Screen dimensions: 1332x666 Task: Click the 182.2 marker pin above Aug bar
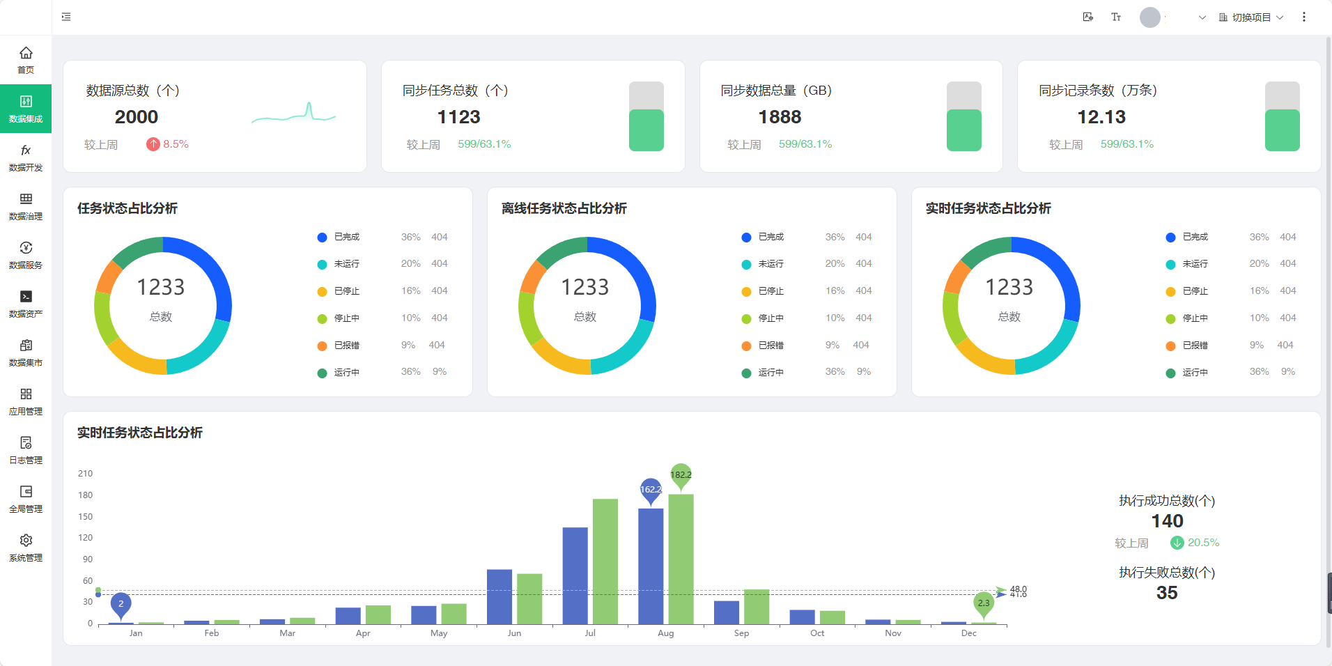point(681,475)
